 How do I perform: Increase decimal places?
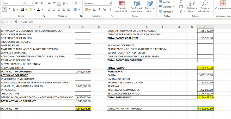coord(105,10)
